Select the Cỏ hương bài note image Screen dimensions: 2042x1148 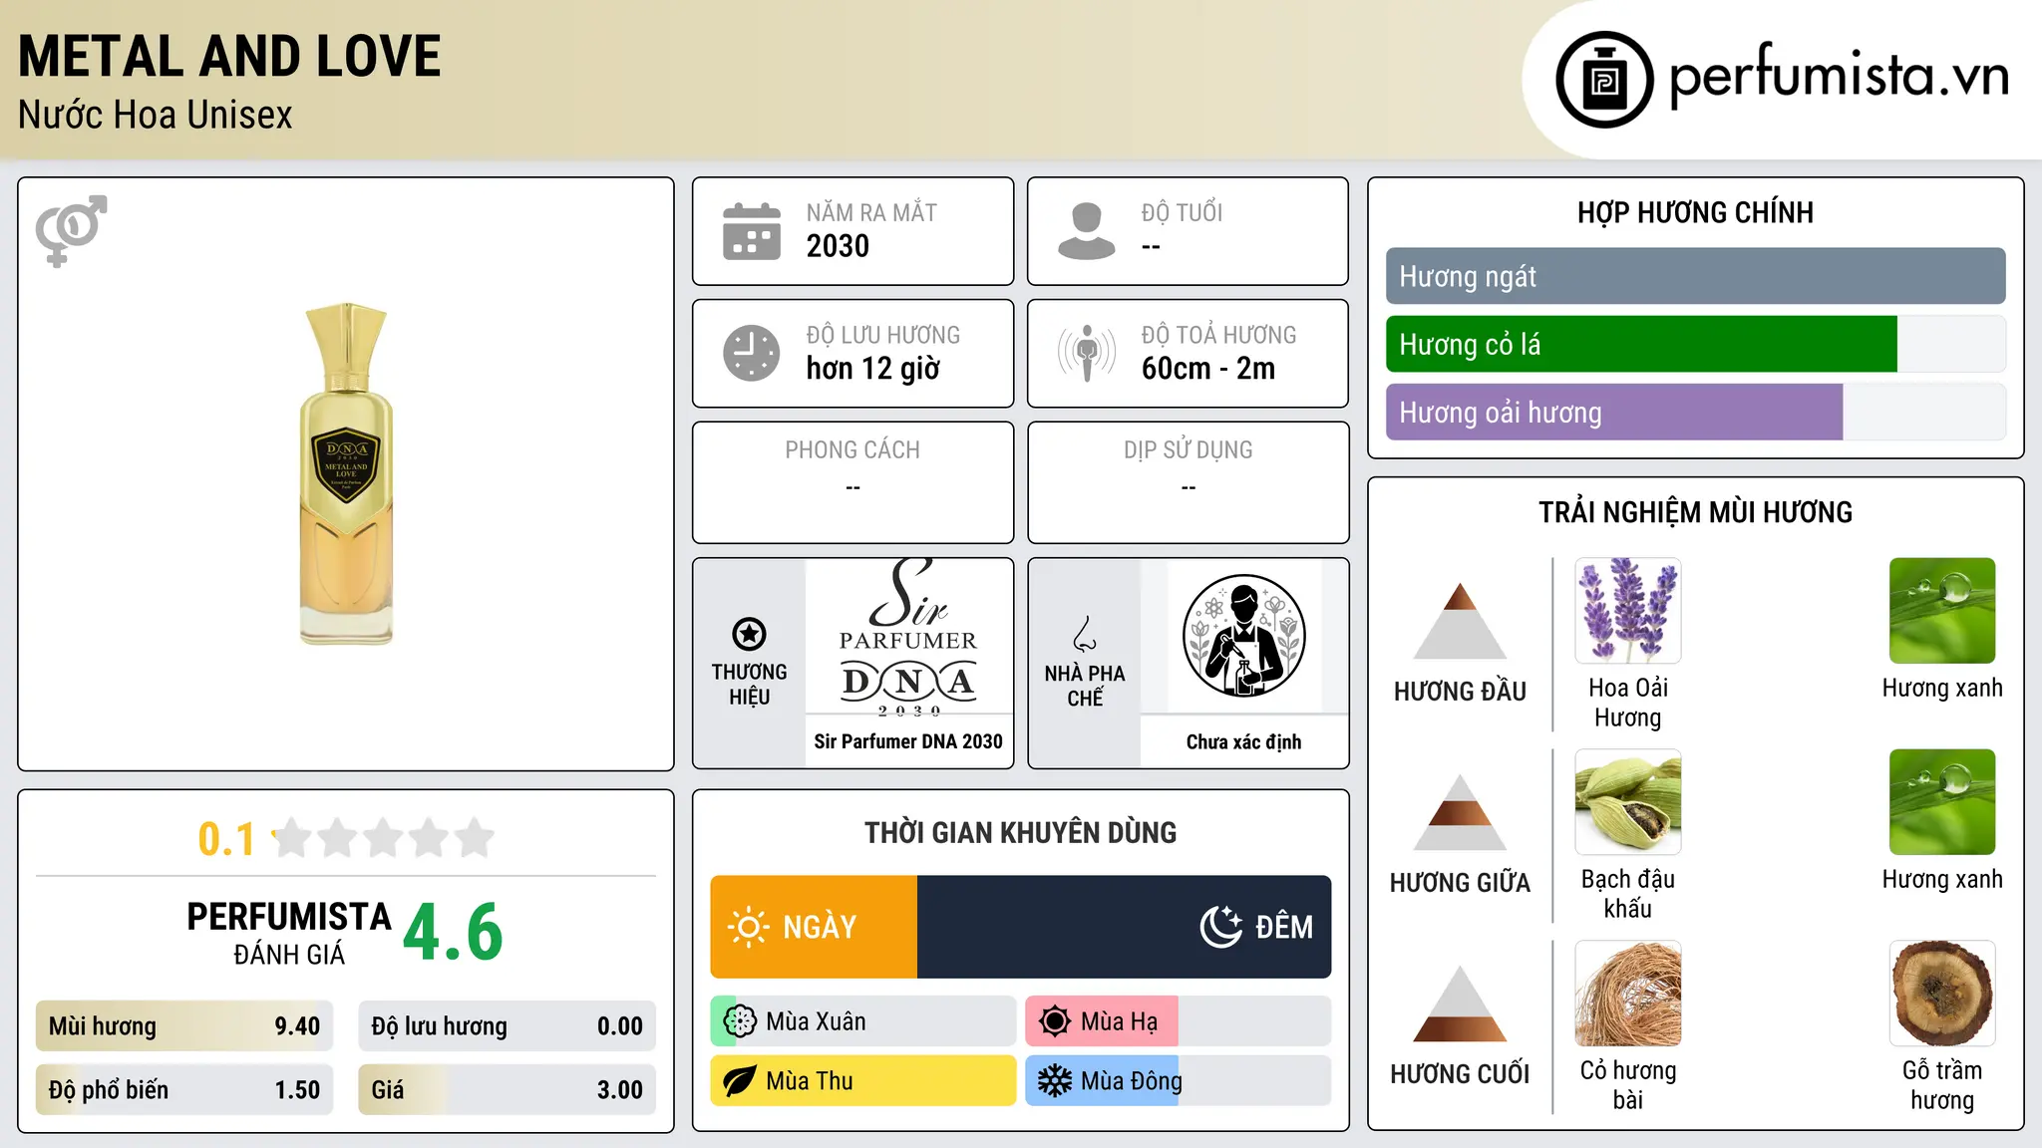[x=1628, y=994]
